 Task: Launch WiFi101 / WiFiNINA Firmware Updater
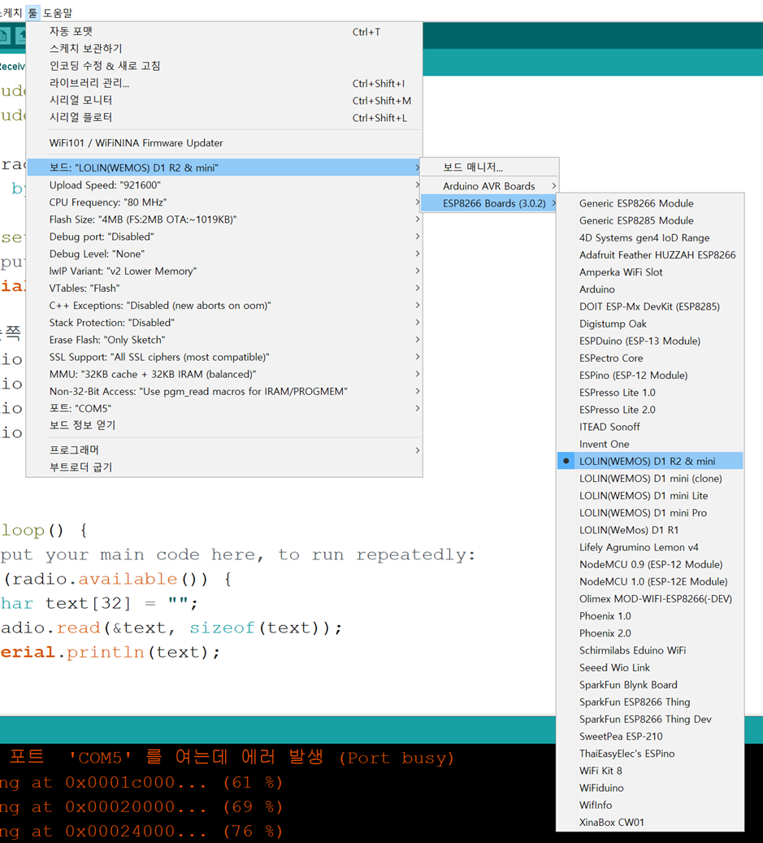point(224,143)
